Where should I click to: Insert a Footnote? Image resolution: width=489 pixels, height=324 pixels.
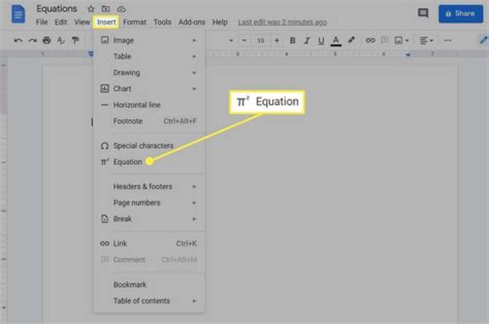[149, 121]
